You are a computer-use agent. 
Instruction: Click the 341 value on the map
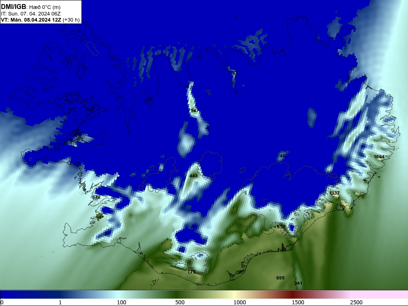click(298, 283)
